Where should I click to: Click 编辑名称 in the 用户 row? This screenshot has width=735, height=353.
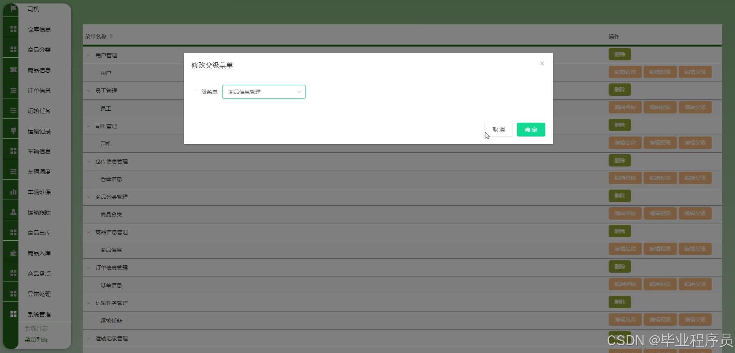(625, 72)
